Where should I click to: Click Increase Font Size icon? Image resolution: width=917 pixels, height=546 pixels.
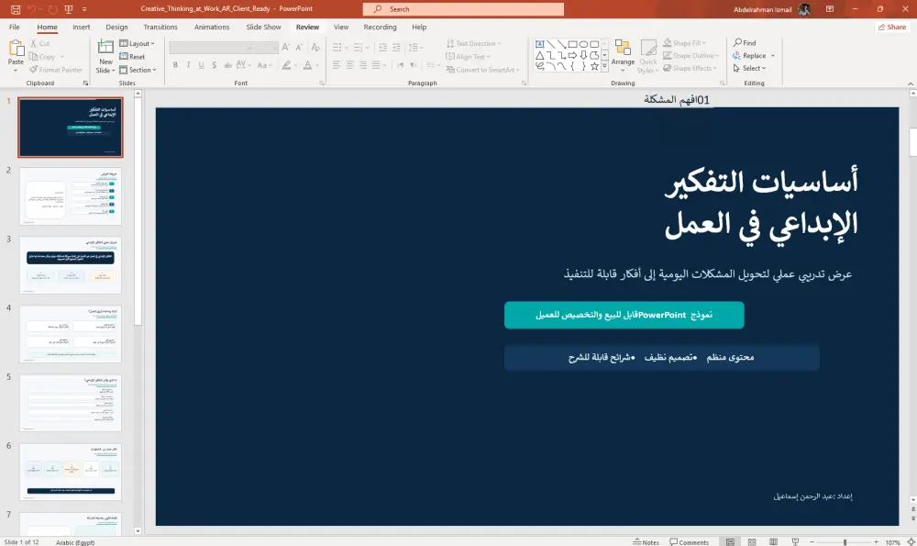tap(285, 48)
